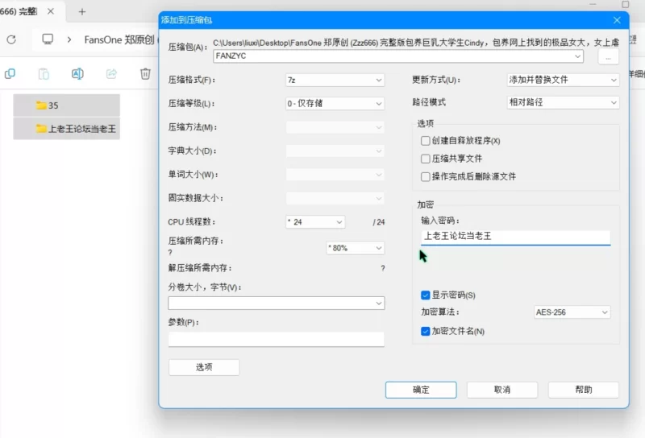
Task: Close the 添加到压缩包 dialog
Action: coord(617,20)
